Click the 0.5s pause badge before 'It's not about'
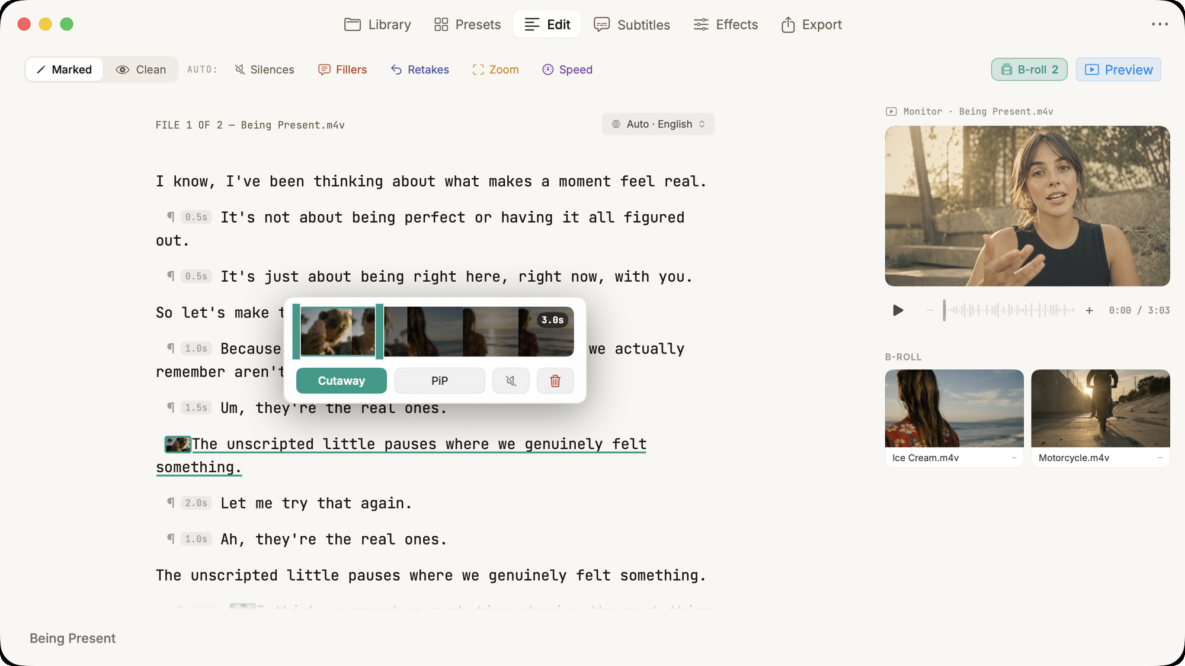Screen dimensions: 1185x666 point(196,217)
